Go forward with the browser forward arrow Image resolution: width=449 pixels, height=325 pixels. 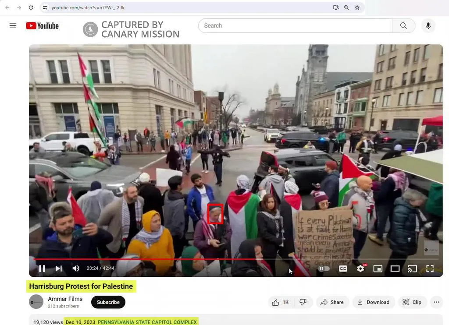pyautogui.click(x=19, y=7)
